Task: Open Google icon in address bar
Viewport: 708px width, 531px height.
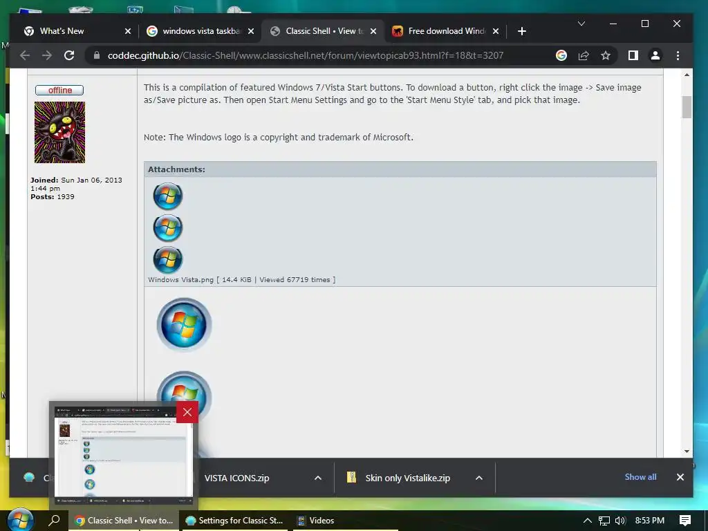Action: coord(561,55)
